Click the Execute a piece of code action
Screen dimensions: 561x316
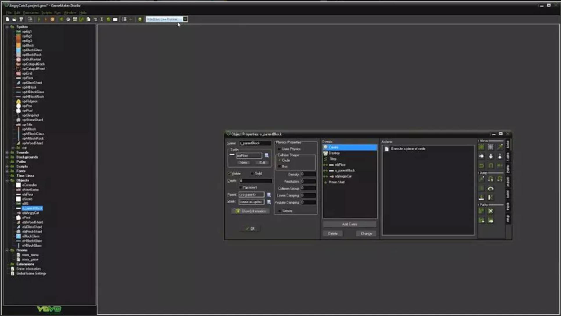tap(408, 149)
